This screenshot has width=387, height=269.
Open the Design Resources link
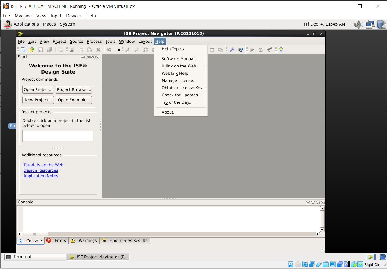pyautogui.click(x=41, y=170)
